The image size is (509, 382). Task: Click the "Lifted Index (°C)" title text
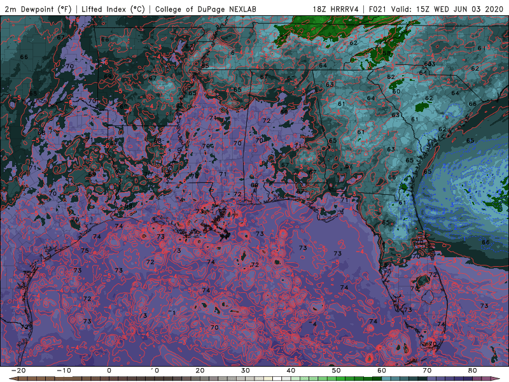click(113, 9)
